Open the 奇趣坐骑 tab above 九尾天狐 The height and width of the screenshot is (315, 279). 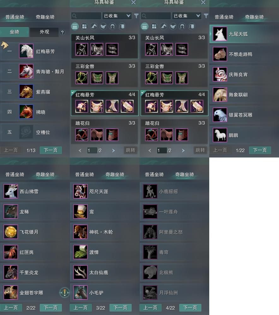point(254,17)
